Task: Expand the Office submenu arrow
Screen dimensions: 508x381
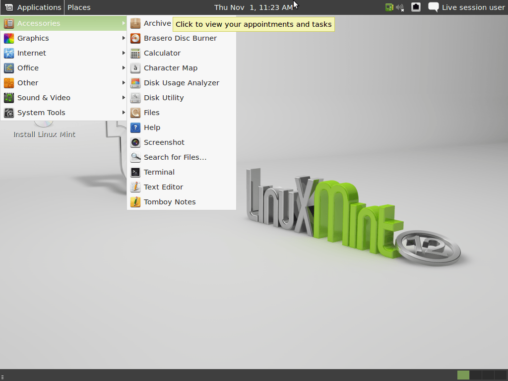Action: coord(124,68)
